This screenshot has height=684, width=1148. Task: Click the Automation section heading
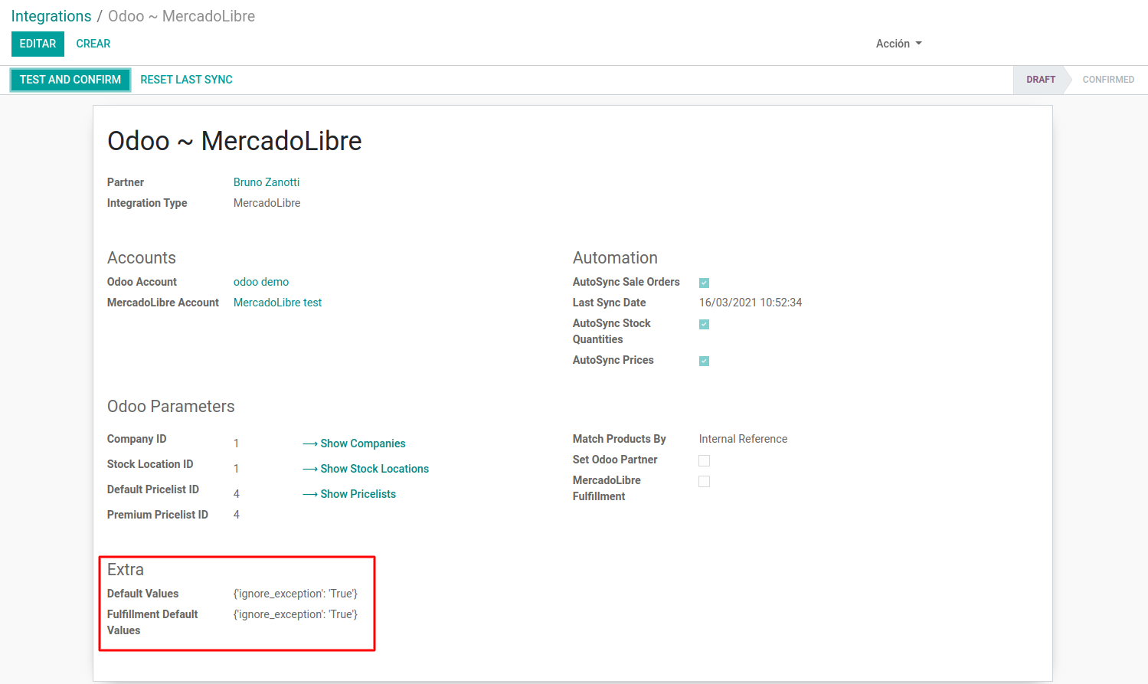(x=615, y=258)
